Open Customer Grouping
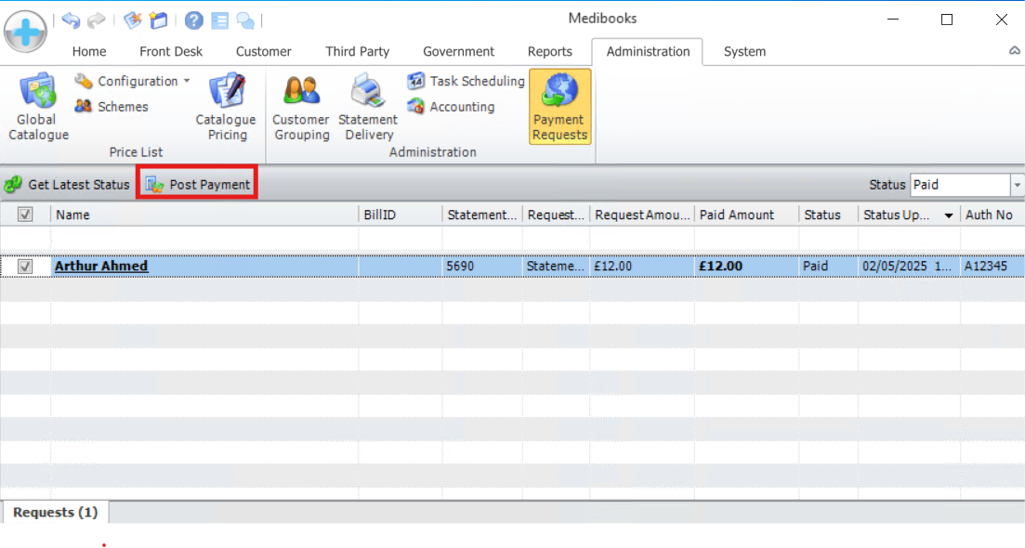The width and height of the screenshot is (1025, 548). [x=300, y=107]
